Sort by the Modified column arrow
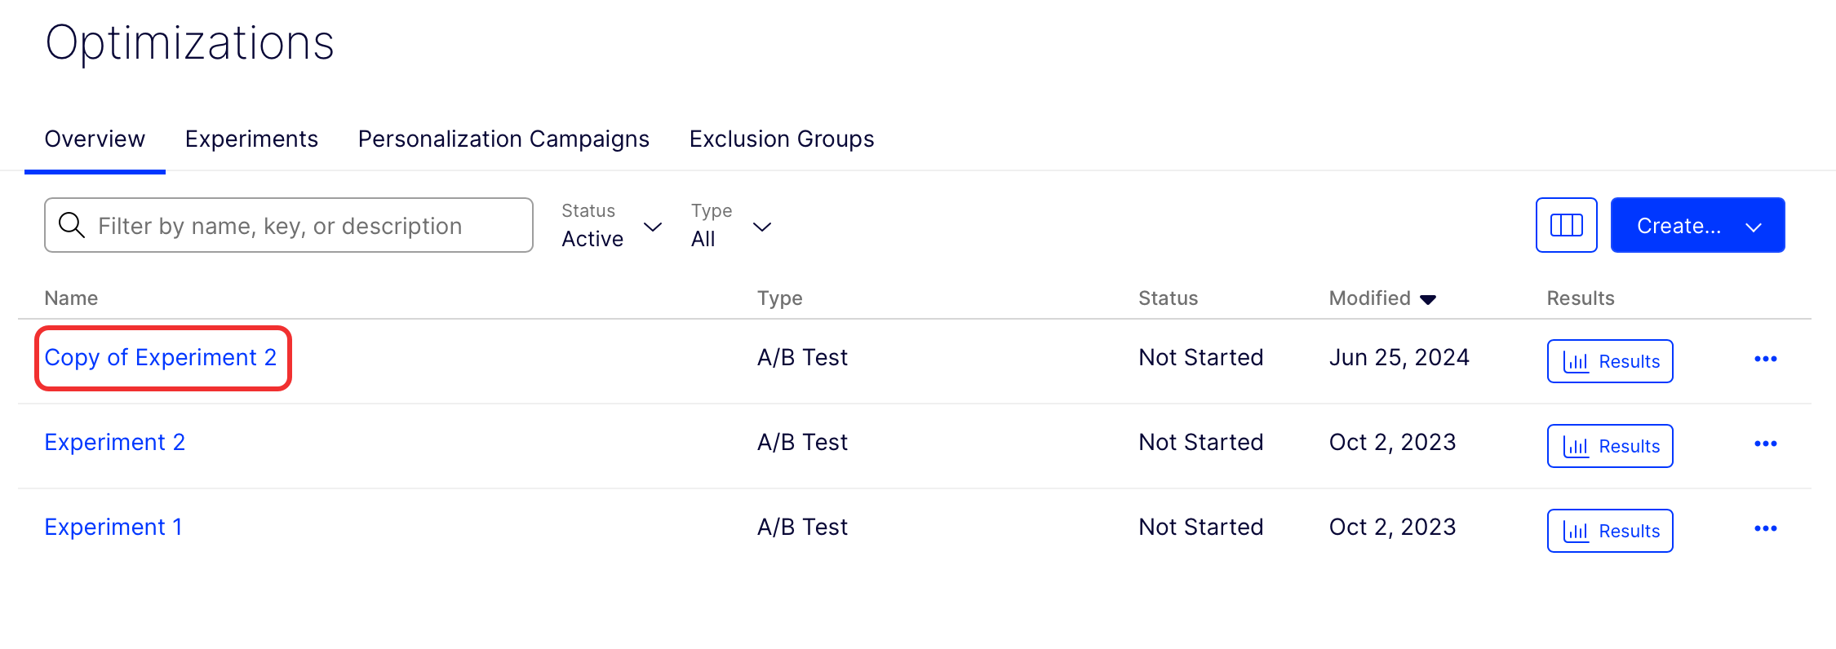This screenshot has height=649, width=1836. pyautogui.click(x=1428, y=299)
